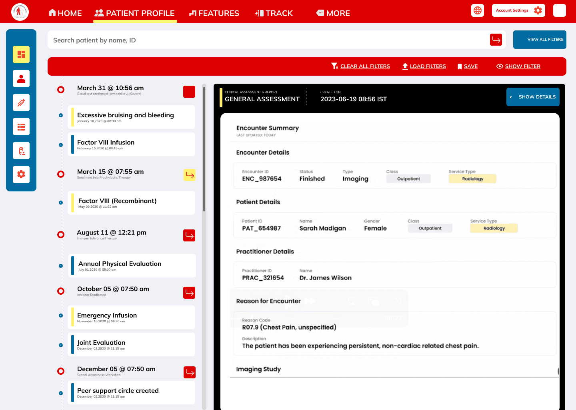Viewport: 576px width, 410px height.
Task: Select the syringe icon in sidebar
Action: click(21, 102)
